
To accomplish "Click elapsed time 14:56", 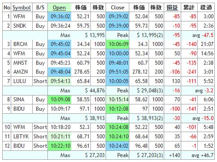I will click(x=207, y=53).
